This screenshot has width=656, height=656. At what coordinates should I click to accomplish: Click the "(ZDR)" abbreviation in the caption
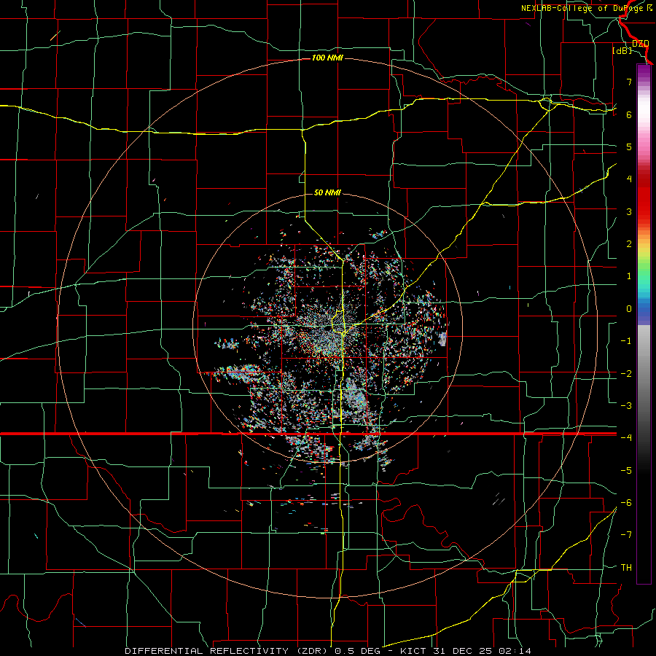(x=312, y=651)
